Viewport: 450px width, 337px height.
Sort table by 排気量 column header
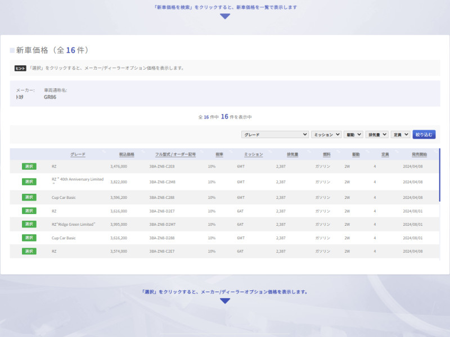pyautogui.click(x=292, y=154)
